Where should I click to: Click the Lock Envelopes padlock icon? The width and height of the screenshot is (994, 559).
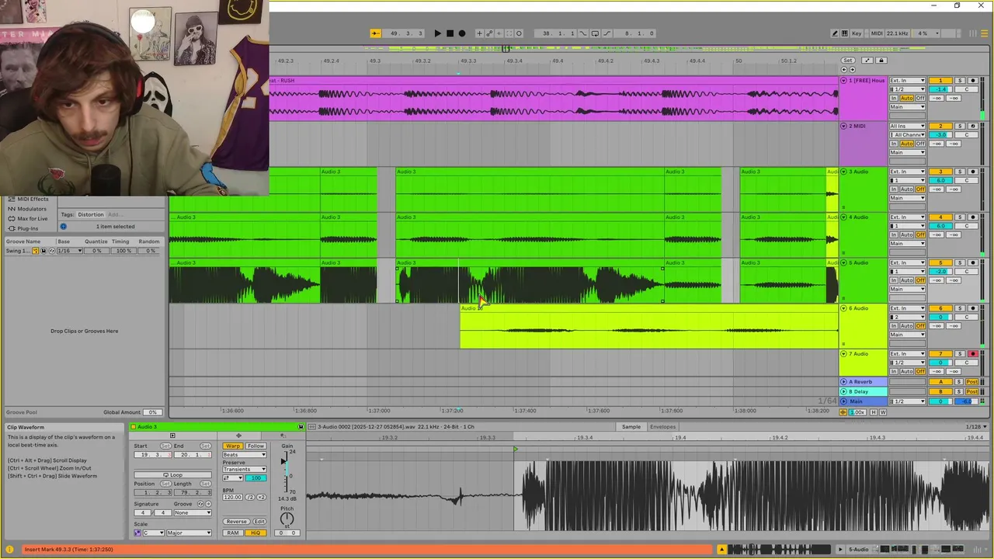click(x=881, y=61)
